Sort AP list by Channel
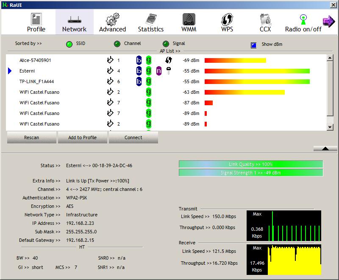The image size is (339, 280). click(117, 44)
